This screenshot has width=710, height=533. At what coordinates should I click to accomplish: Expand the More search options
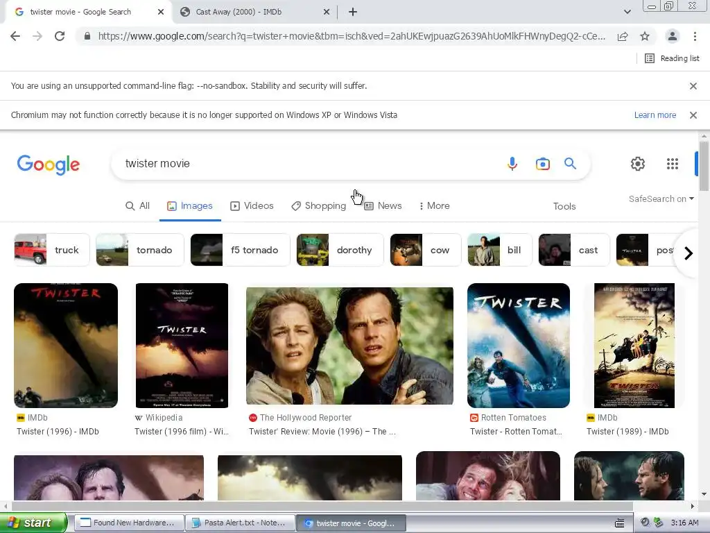(434, 205)
